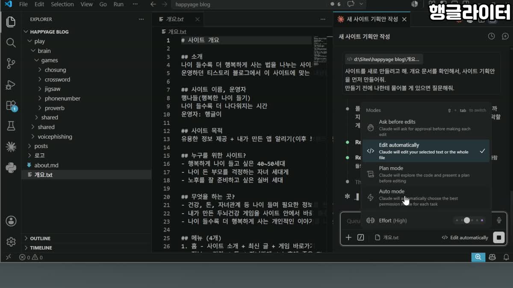Open the Go menu

[x=103, y=4]
